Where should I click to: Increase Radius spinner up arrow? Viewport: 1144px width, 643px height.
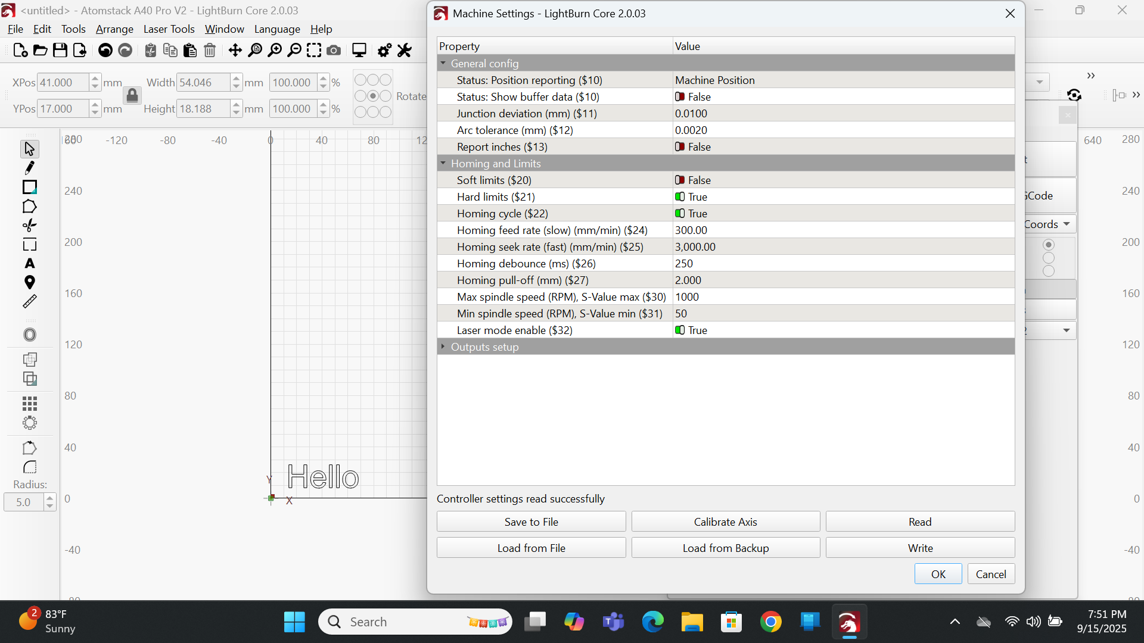pyautogui.click(x=50, y=498)
